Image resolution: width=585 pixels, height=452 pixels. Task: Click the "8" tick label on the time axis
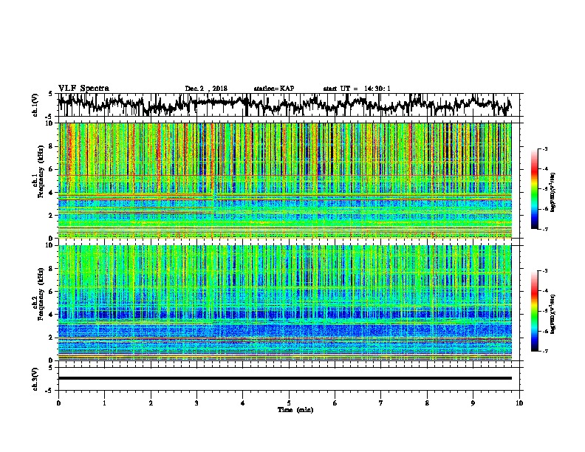427,403
